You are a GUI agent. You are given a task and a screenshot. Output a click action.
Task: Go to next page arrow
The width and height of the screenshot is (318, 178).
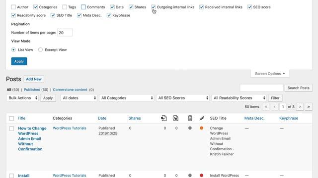pos(300,107)
